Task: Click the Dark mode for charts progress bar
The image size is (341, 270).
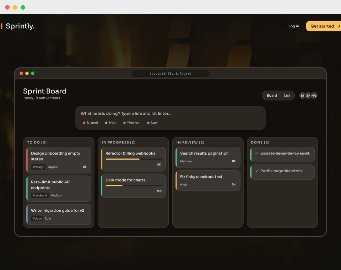Action: tap(134, 185)
